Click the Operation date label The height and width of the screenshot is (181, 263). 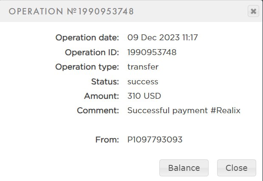(87, 37)
